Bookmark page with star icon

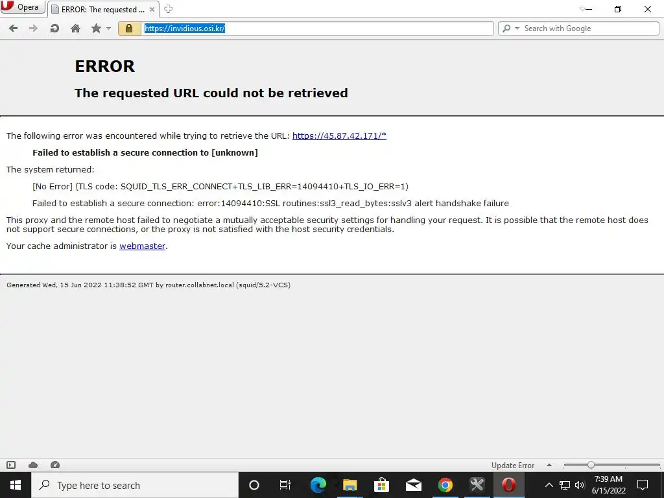97,29
